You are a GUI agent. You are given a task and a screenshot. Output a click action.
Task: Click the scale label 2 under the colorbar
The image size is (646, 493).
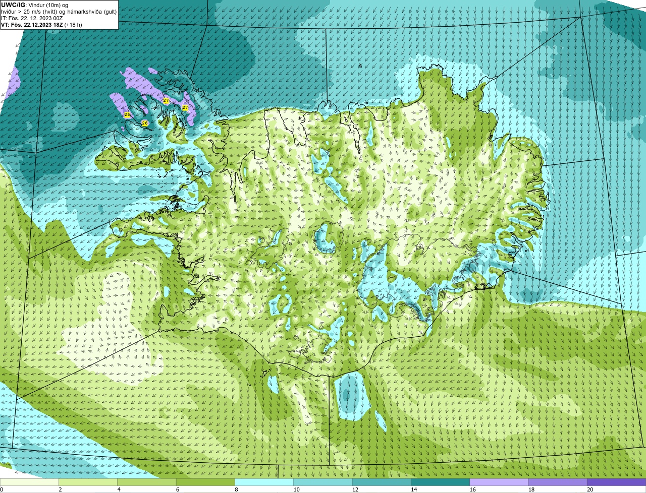(x=60, y=489)
